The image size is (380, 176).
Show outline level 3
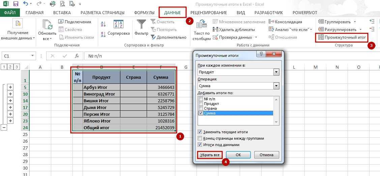pos(17,67)
